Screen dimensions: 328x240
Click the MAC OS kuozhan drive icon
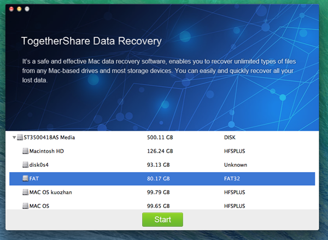pos(25,192)
